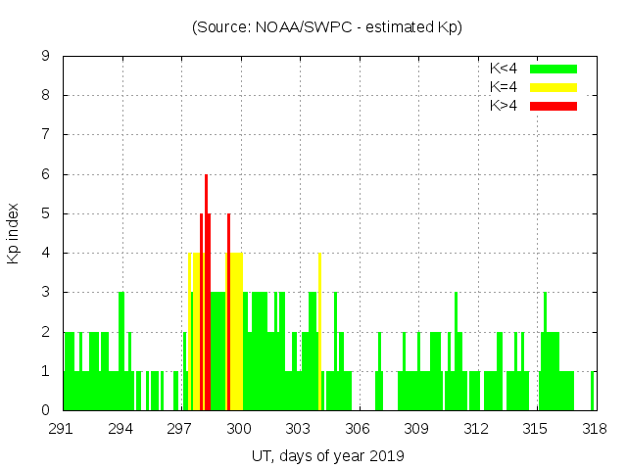This screenshot has height=470, width=627.
Task: Click the x-axis tick label 300
Action: 239,429
